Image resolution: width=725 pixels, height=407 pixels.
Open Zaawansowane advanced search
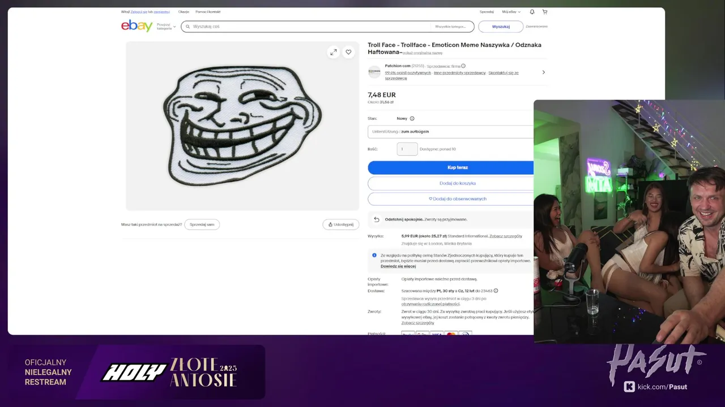point(536,27)
